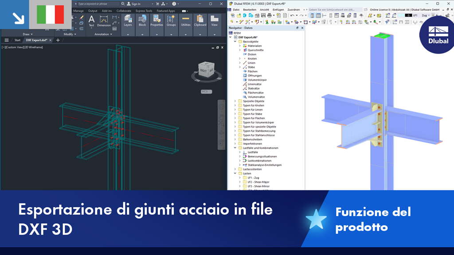The height and width of the screenshot is (255, 454).
Task: Open the RFEM Bearbeiten menu
Action: point(250,10)
